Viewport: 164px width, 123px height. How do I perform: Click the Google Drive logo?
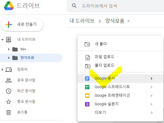click(9, 6)
